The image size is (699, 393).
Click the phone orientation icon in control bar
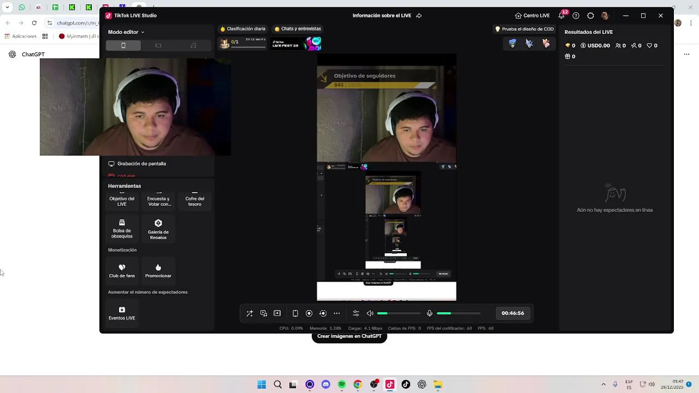[x=295, y=313]
